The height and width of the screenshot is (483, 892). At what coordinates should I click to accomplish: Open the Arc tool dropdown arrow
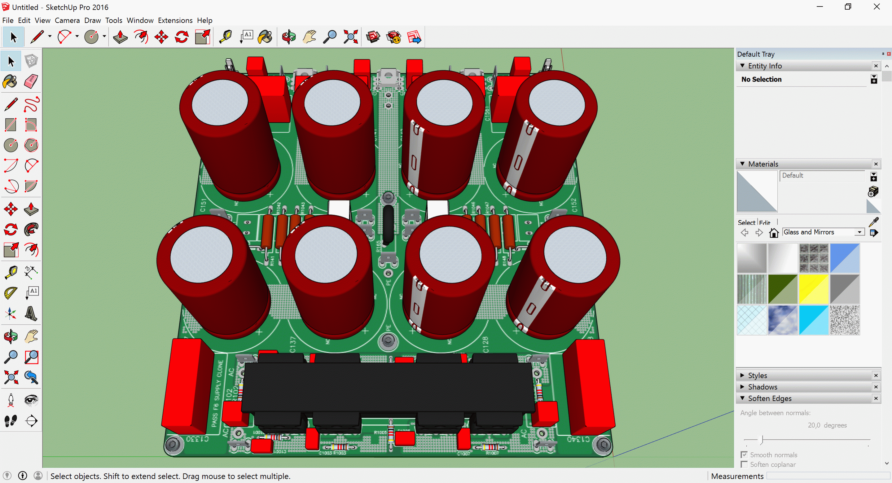pyautogui.click(x=77, y=36)
